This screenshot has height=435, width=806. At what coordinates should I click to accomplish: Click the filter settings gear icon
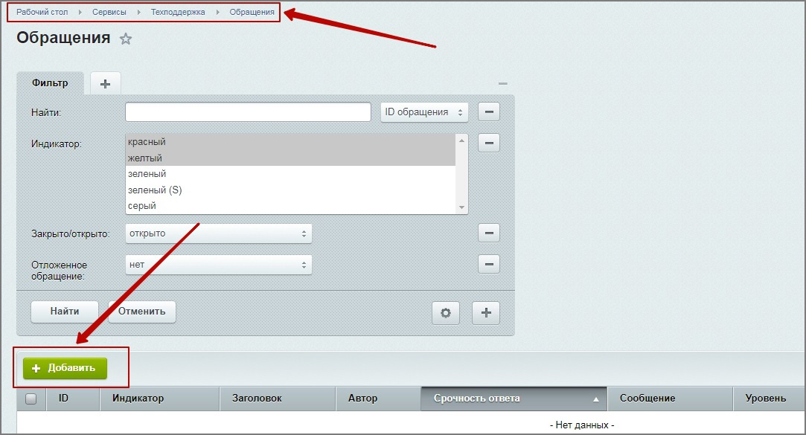(x=446, y=313)
